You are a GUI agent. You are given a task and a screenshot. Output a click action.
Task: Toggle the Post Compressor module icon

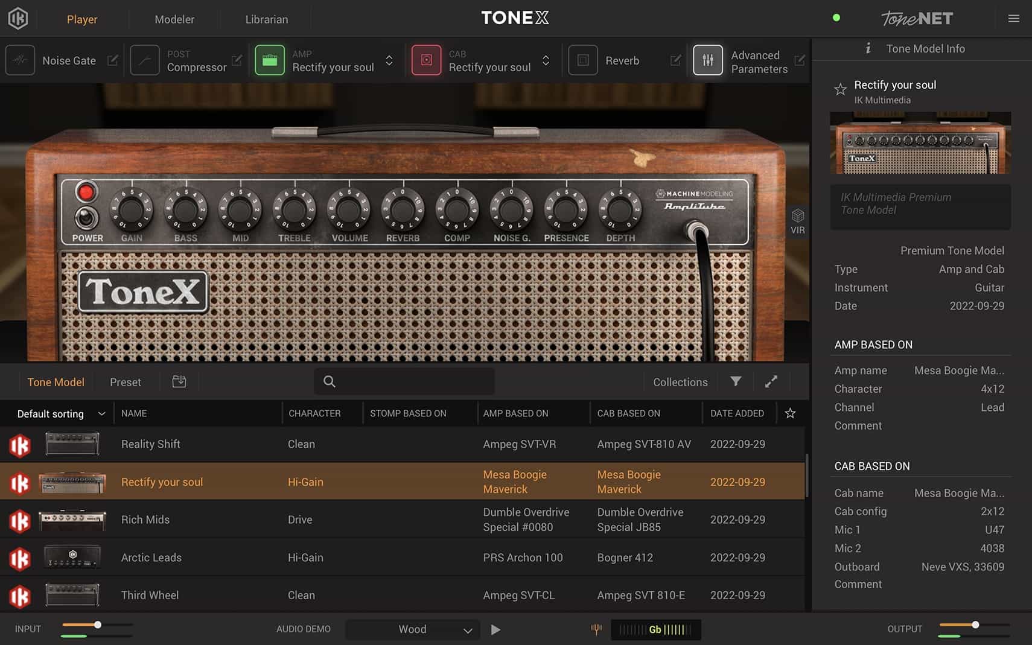click(x=145, y=60)
